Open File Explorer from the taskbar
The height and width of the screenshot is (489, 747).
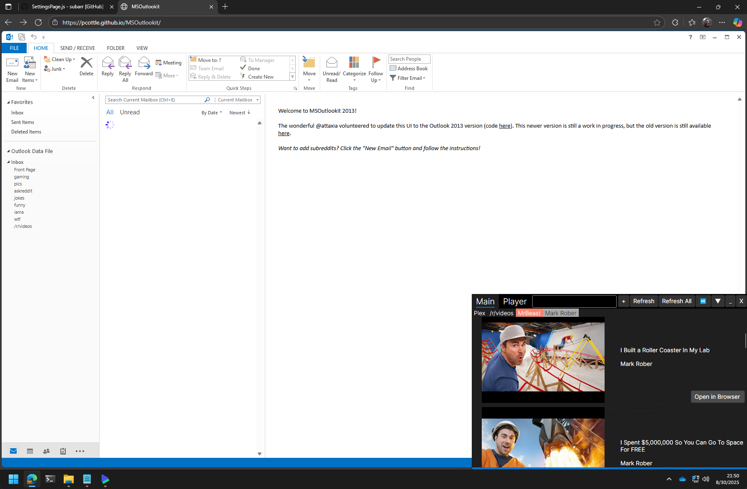[x=69, y=479]
